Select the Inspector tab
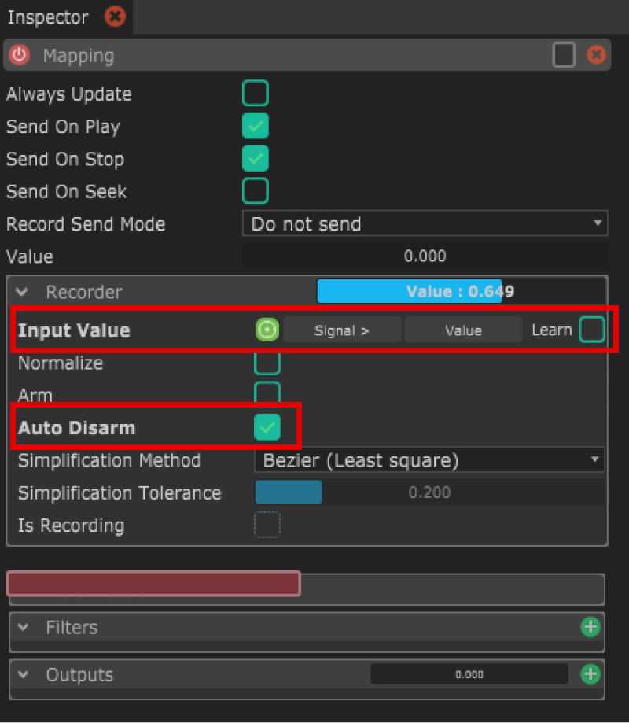Screen dimensions: 629x723 48,17
